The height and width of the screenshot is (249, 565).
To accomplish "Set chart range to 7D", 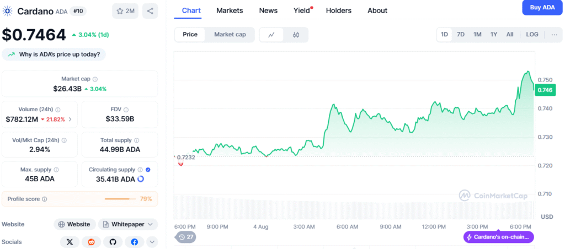I will click(461, 35).
